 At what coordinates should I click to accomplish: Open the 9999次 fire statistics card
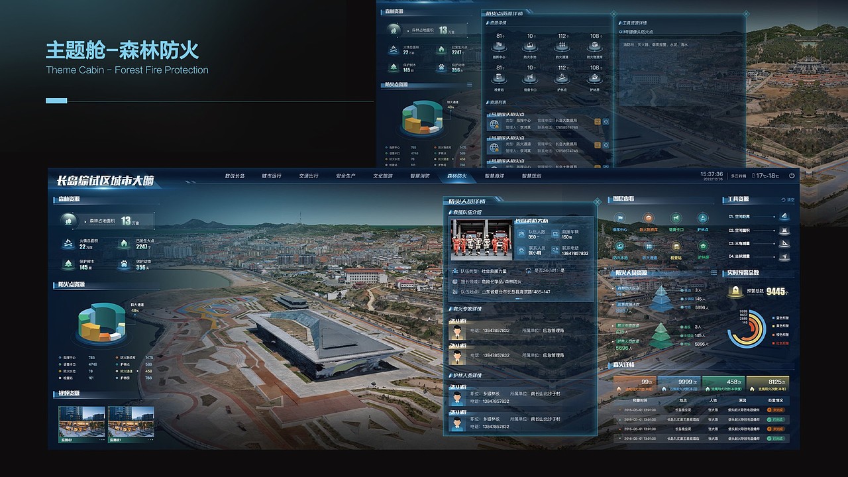[x=678, y=385]
